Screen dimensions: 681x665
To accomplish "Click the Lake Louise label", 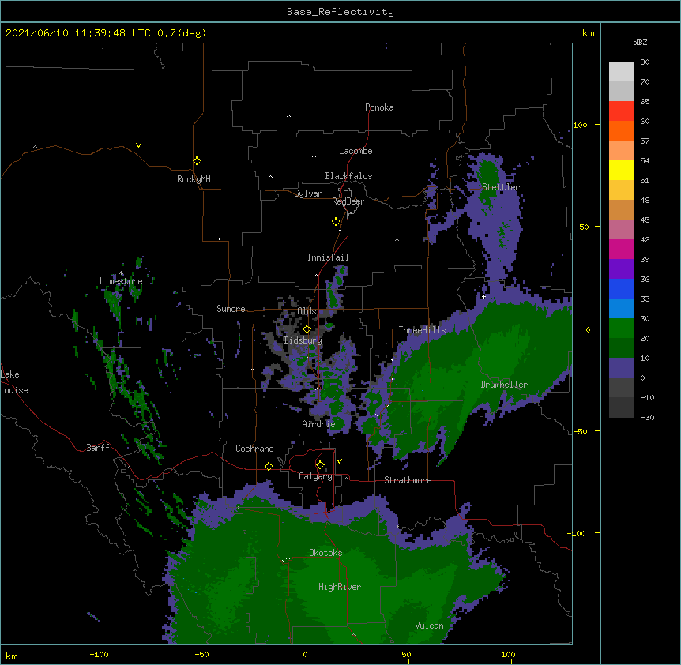I will tap(14, 382).
